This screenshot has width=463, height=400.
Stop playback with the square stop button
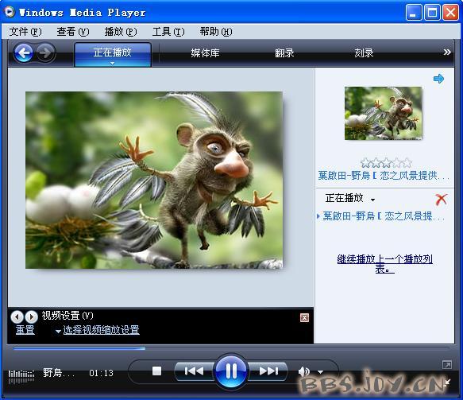[x=156, y=371]
